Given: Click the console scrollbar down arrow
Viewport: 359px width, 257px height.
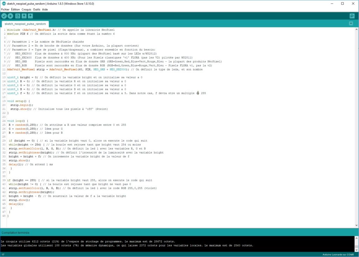Looking at the screenshot, I should (x=357, y=250).
